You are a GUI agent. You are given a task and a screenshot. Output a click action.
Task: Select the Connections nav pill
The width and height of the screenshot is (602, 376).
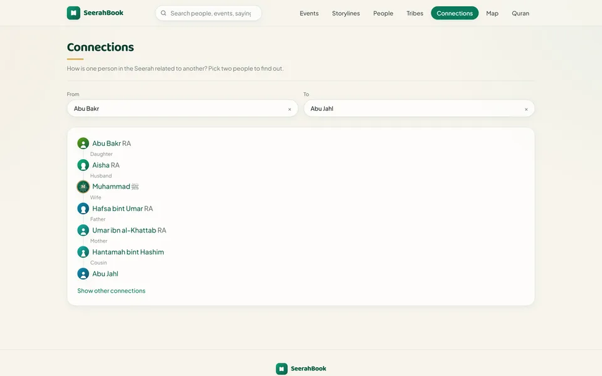click(x=455, y=13)
